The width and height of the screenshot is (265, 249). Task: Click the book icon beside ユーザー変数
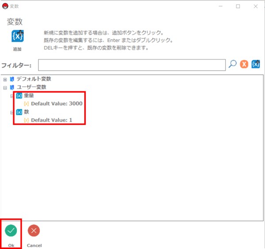[12, 87]
